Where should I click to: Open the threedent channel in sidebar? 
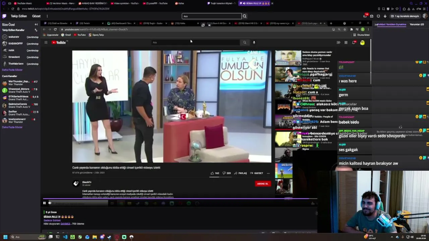tap(20, 57)
